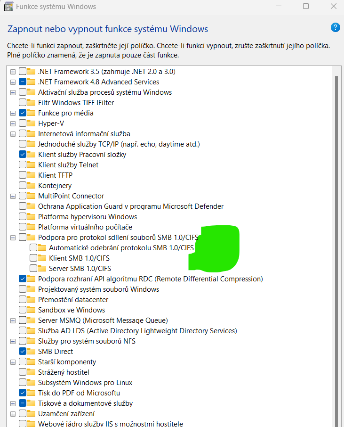Check Klient služby Telnet checkbox
The width and height of the screenshot is (344, 427).
point(23,164)
